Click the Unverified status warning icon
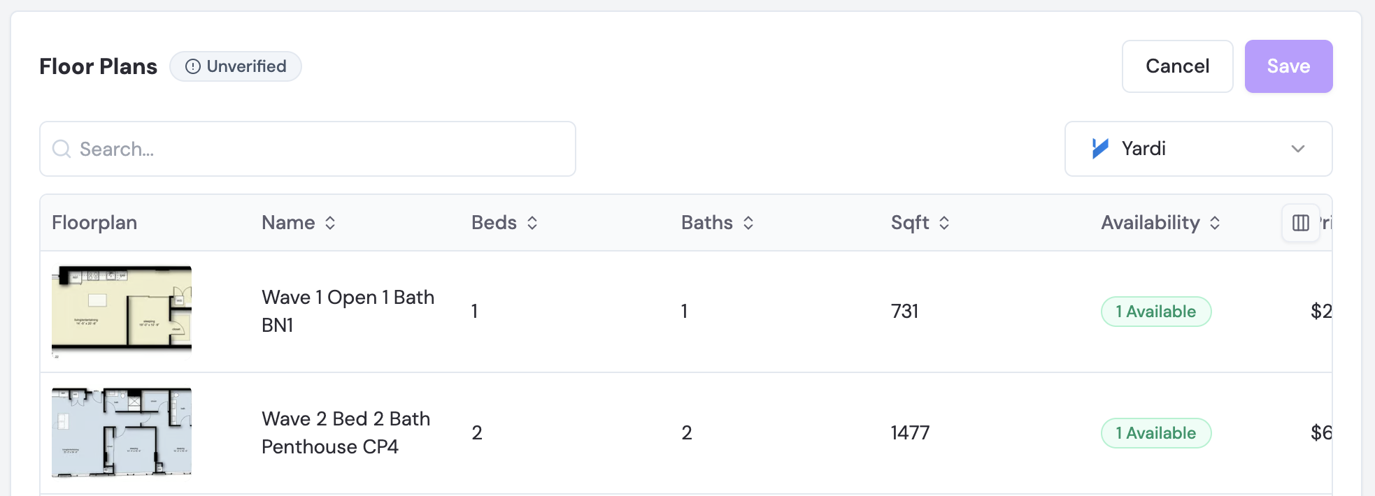This screenshot has width=1375, height=496. [193, 66]
